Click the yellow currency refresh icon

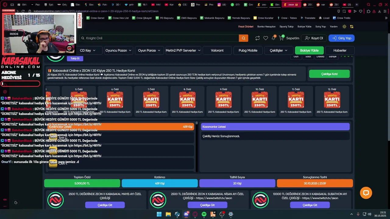pyautogui.click(x=352, y=26)
